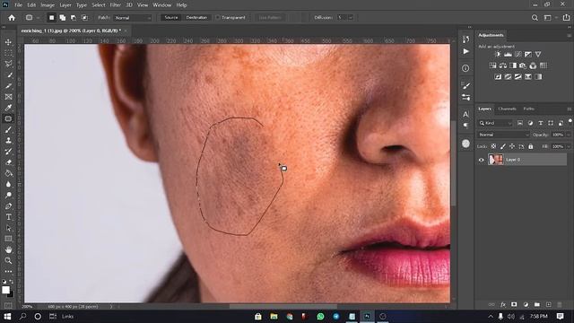Open the workspace switcher dropdown
The image size is (574, 323).
[x=550, y=18]
